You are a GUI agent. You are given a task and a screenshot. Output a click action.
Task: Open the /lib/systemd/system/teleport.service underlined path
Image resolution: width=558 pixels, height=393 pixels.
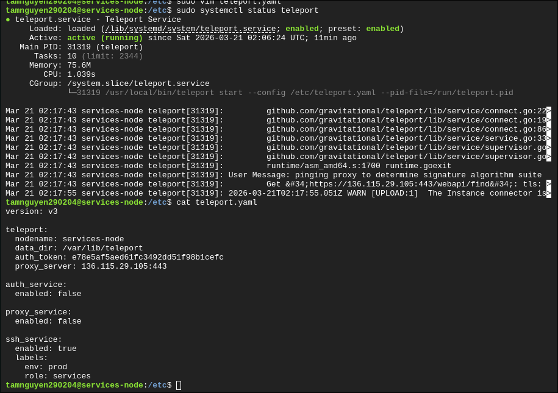[190, 29]
